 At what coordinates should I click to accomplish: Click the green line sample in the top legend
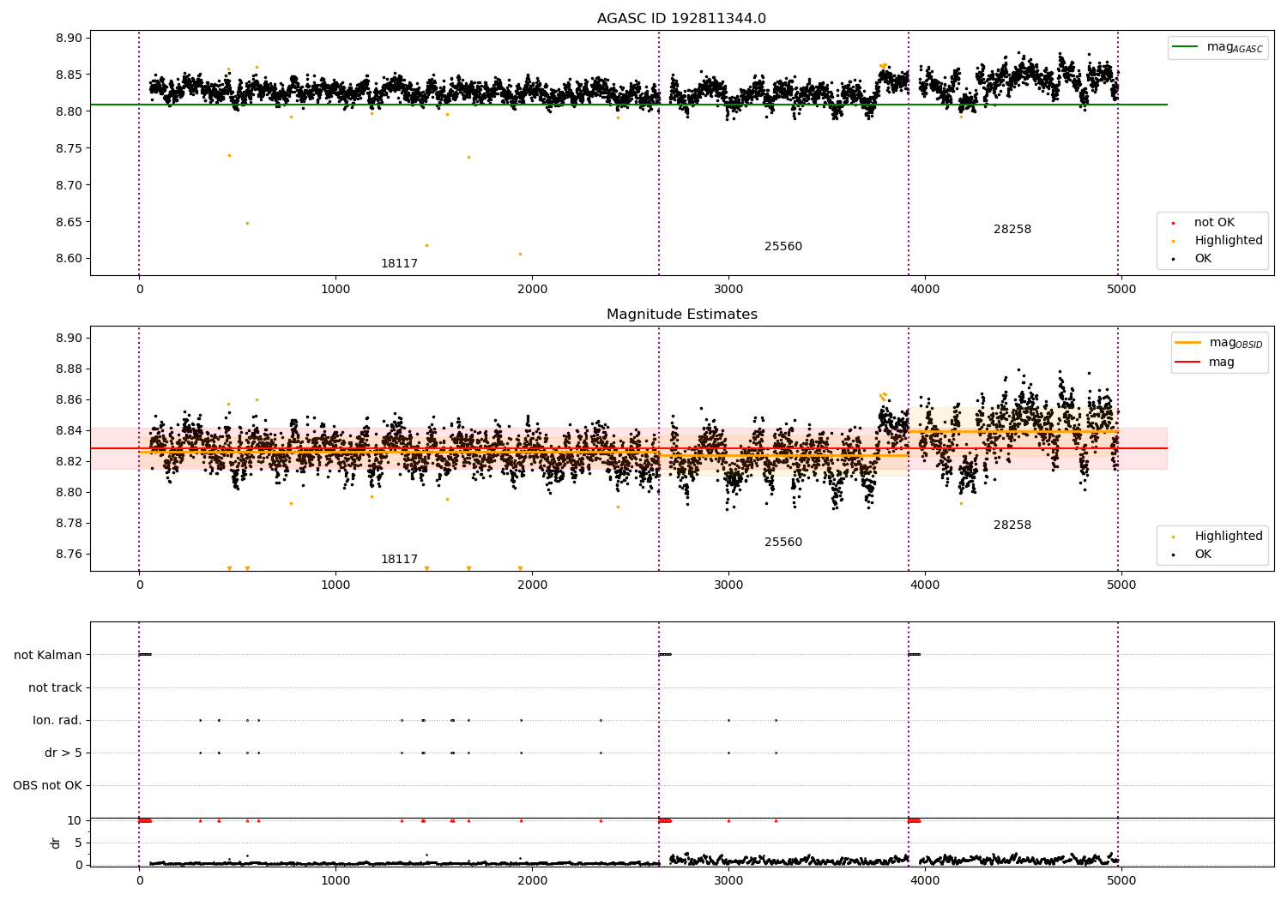1186,47
